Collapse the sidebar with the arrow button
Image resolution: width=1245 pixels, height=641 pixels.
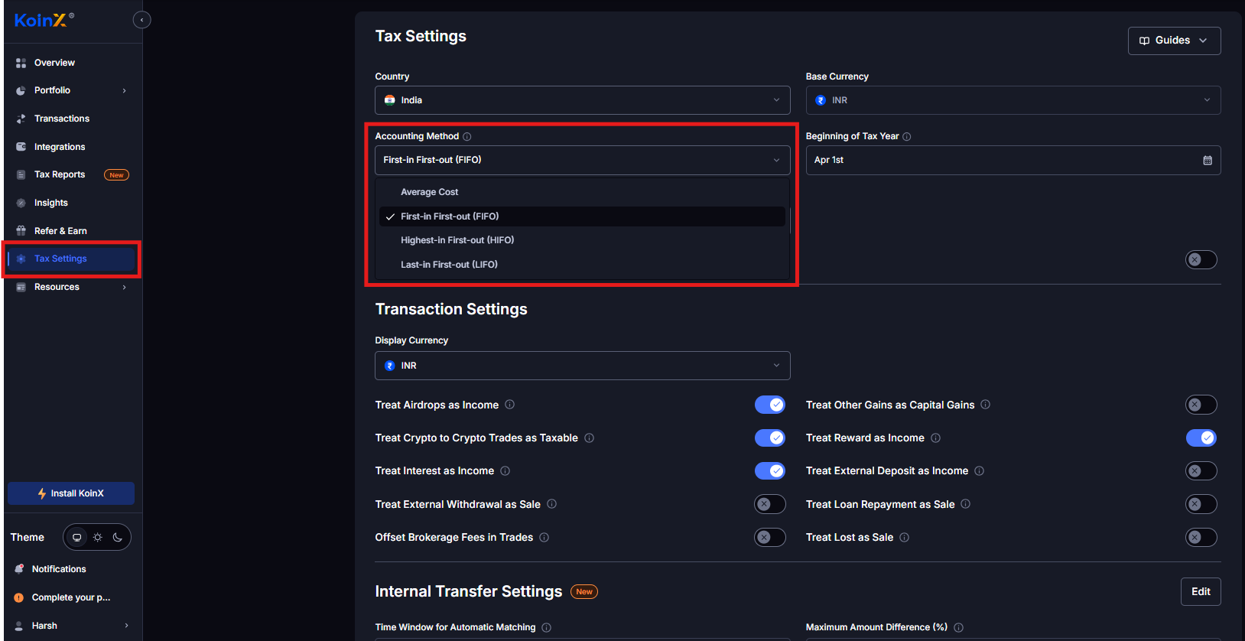[x=141, y=20]
